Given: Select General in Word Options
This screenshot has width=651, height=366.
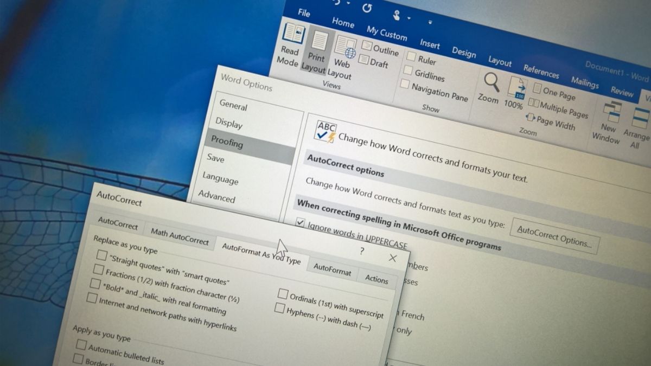Looking at the screenshot, I should coord(233,105).
